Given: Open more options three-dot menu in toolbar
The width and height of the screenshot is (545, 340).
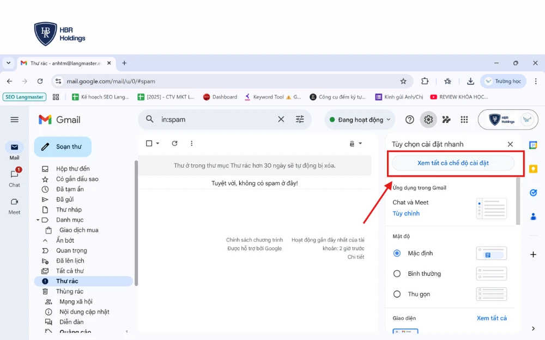Looking at the screenshot, I should 191,143.
